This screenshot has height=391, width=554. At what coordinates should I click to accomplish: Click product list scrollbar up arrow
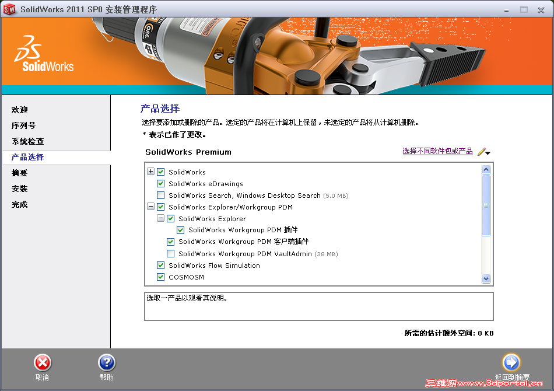pyautogui.click(x=486, y=169)
